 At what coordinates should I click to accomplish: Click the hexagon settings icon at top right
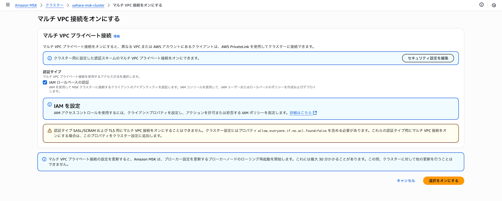click(494, 5)
